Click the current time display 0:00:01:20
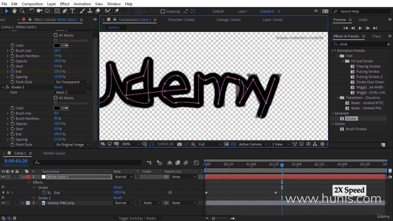Viewport: 393px width, 221px height. (16, 161)
